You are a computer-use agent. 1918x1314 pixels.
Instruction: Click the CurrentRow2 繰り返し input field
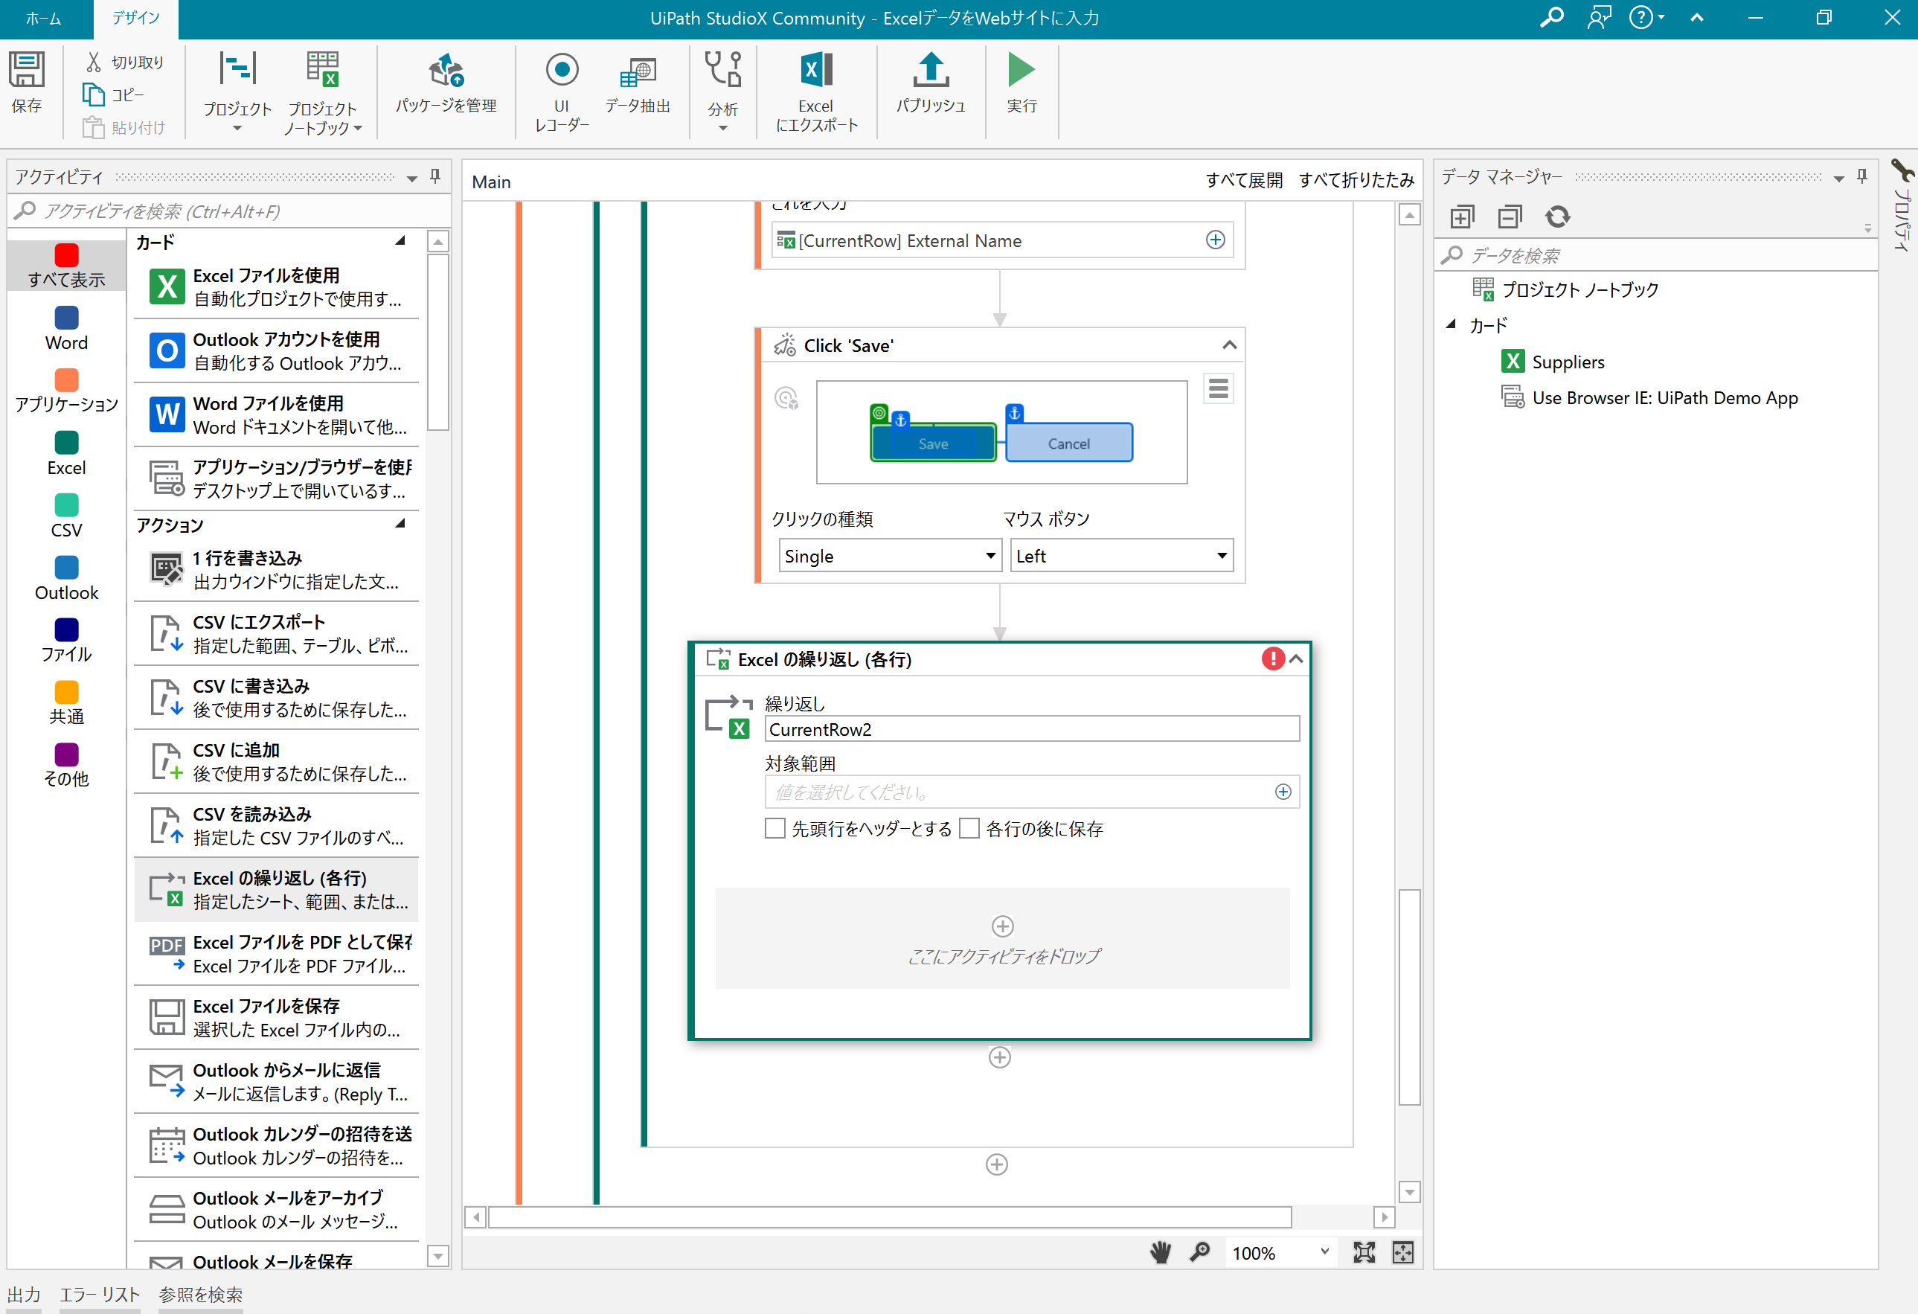coord(1032,729)
